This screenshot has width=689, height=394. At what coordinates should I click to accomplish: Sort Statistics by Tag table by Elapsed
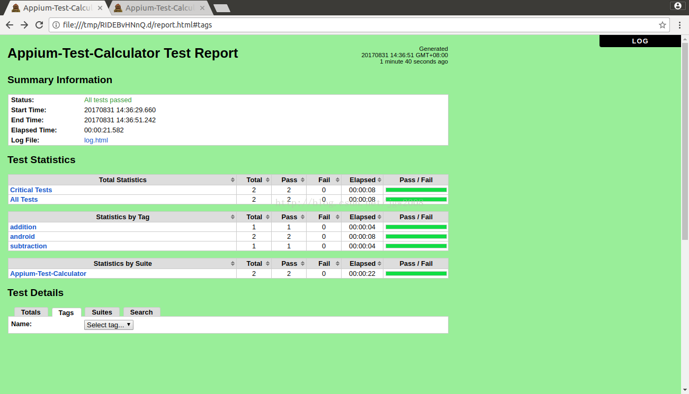pos(362,217)
